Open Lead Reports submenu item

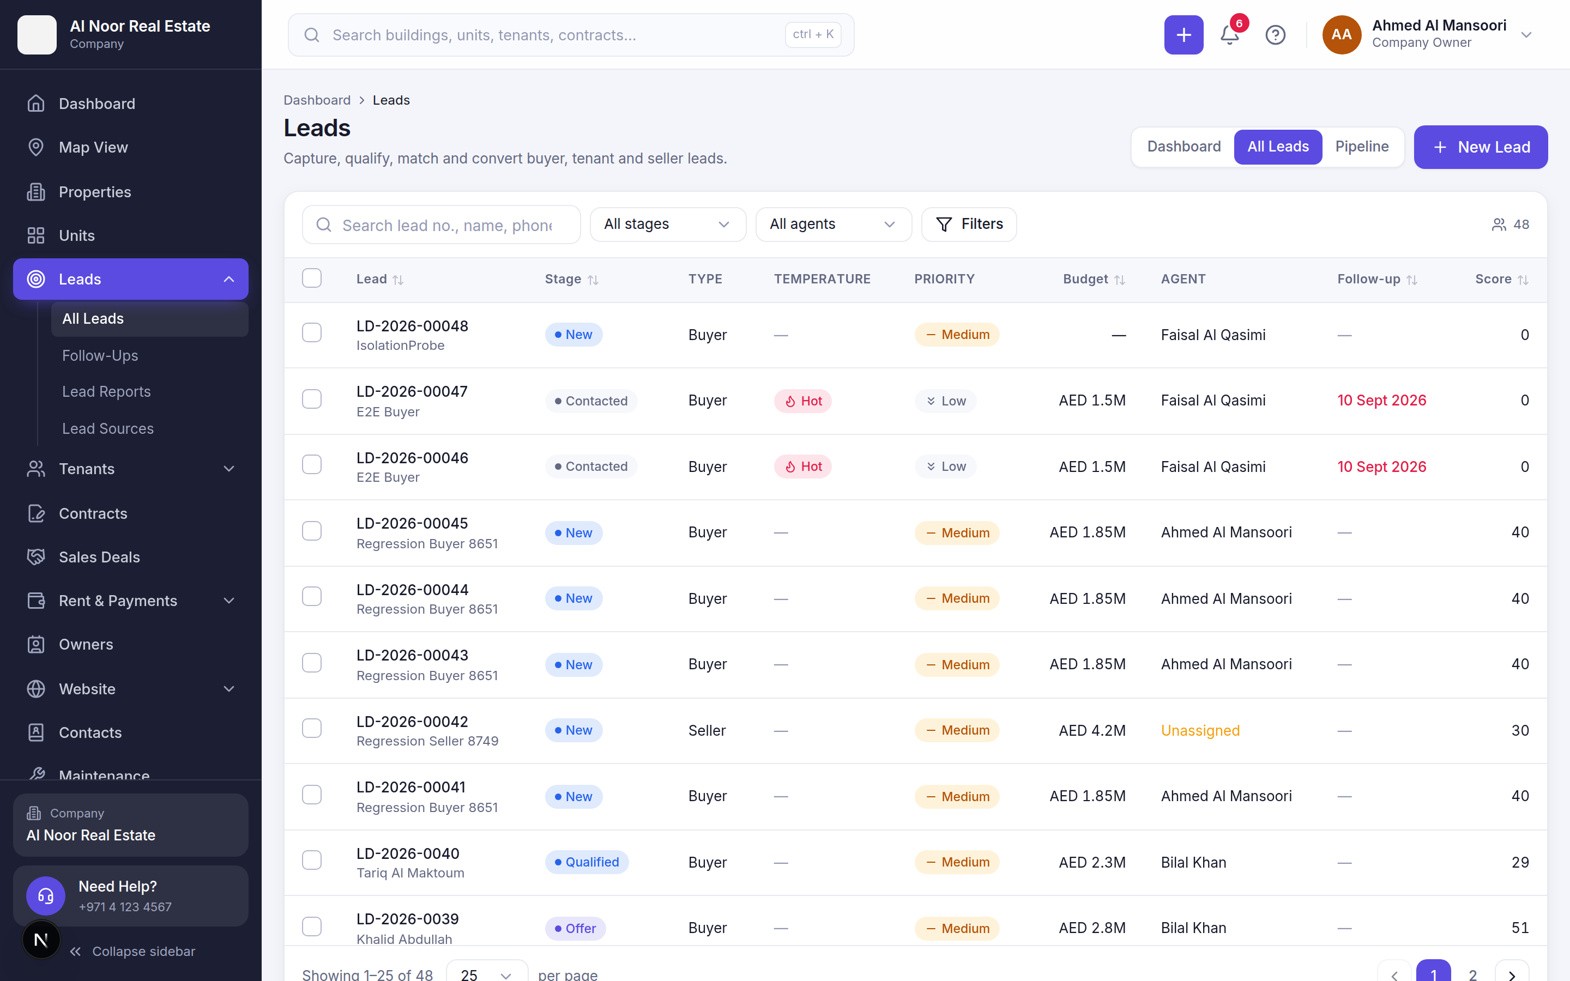pos(150,392)
